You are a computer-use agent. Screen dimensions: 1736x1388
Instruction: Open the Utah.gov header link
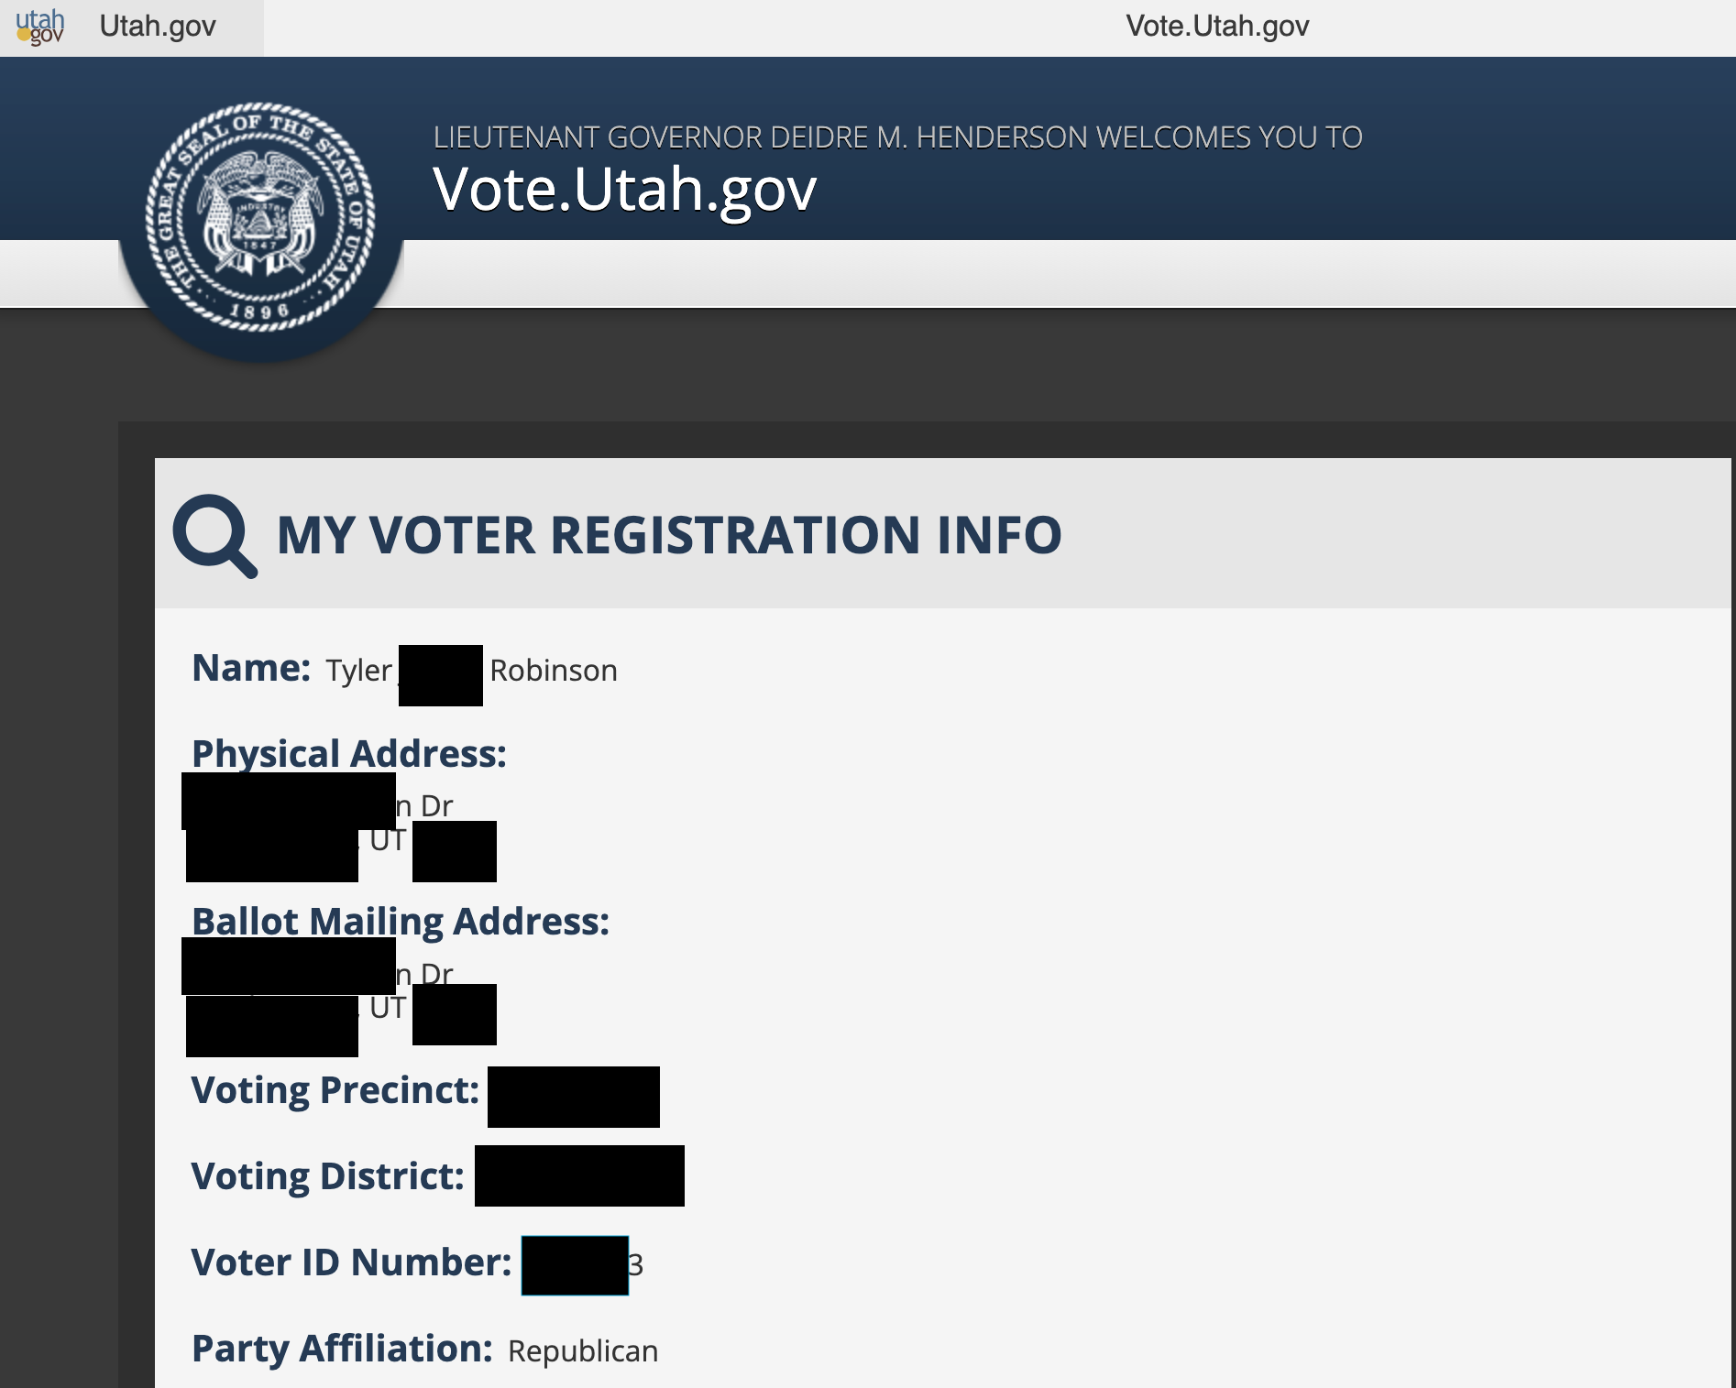[158, 27]
